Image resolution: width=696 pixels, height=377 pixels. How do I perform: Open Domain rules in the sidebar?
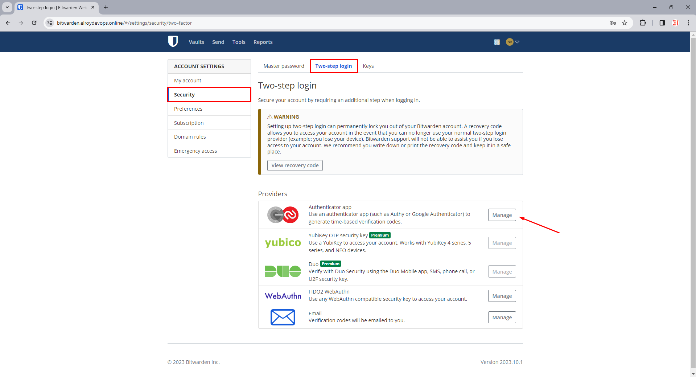(209, 137)
